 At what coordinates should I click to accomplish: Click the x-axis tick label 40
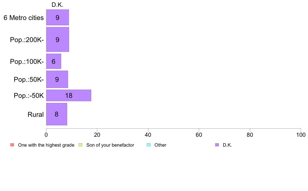tap(148, 135)
